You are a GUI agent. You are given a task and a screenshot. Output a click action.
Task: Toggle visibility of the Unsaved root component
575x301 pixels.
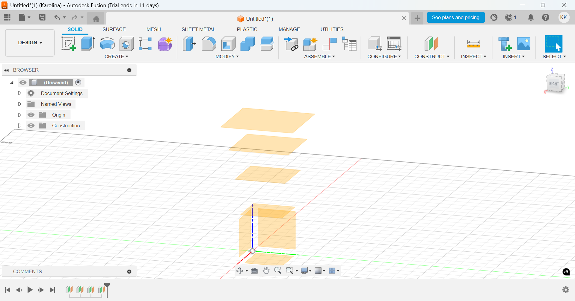coord(23,82)
